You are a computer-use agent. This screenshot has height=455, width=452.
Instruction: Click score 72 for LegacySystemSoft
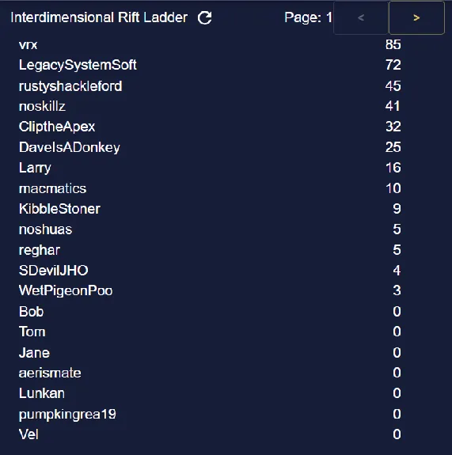click(x=393, y=65)
